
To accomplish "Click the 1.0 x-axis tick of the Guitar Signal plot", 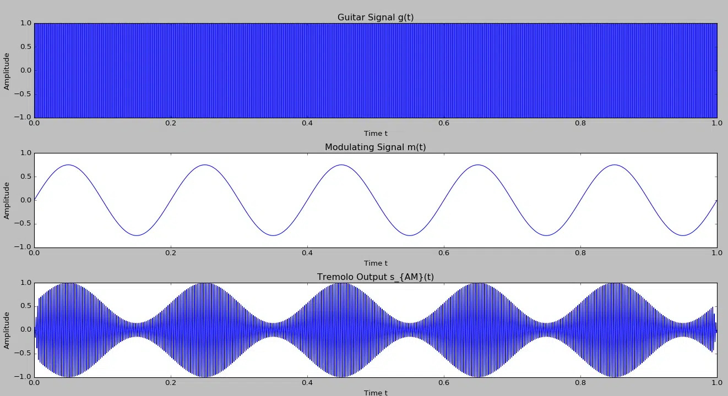I will 716,123.
